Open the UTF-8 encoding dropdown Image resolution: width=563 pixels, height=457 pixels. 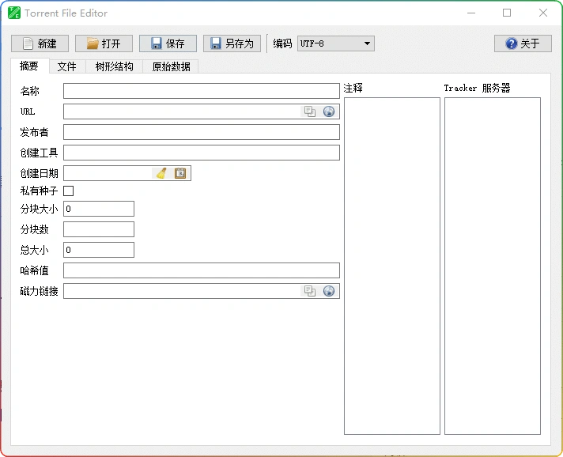point(336,43)
